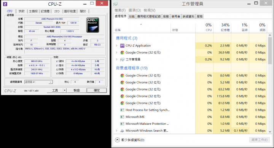Image resolution: width=274 pixels, height=148 pixels.
Task: Click the process list scrollbar up arrow
Action: pos(270,35)
